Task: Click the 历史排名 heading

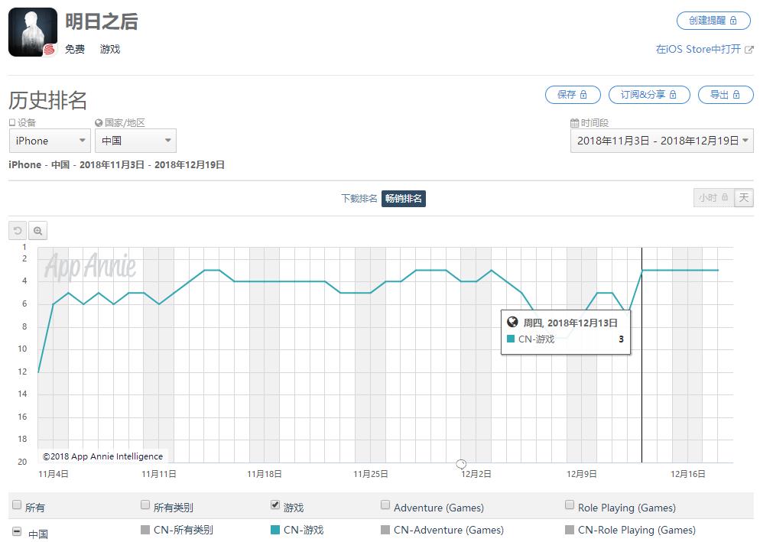Action: click(47, 100)
